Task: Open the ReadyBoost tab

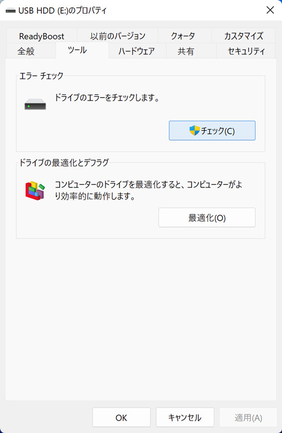Action: point(42,36)
